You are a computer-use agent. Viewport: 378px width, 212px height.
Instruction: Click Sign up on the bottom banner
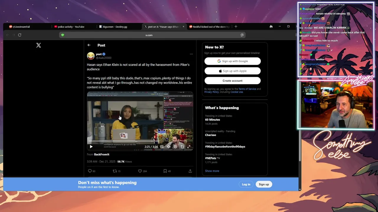click(264, 184)
